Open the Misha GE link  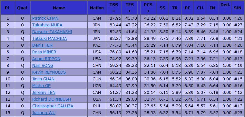[41, 86]
